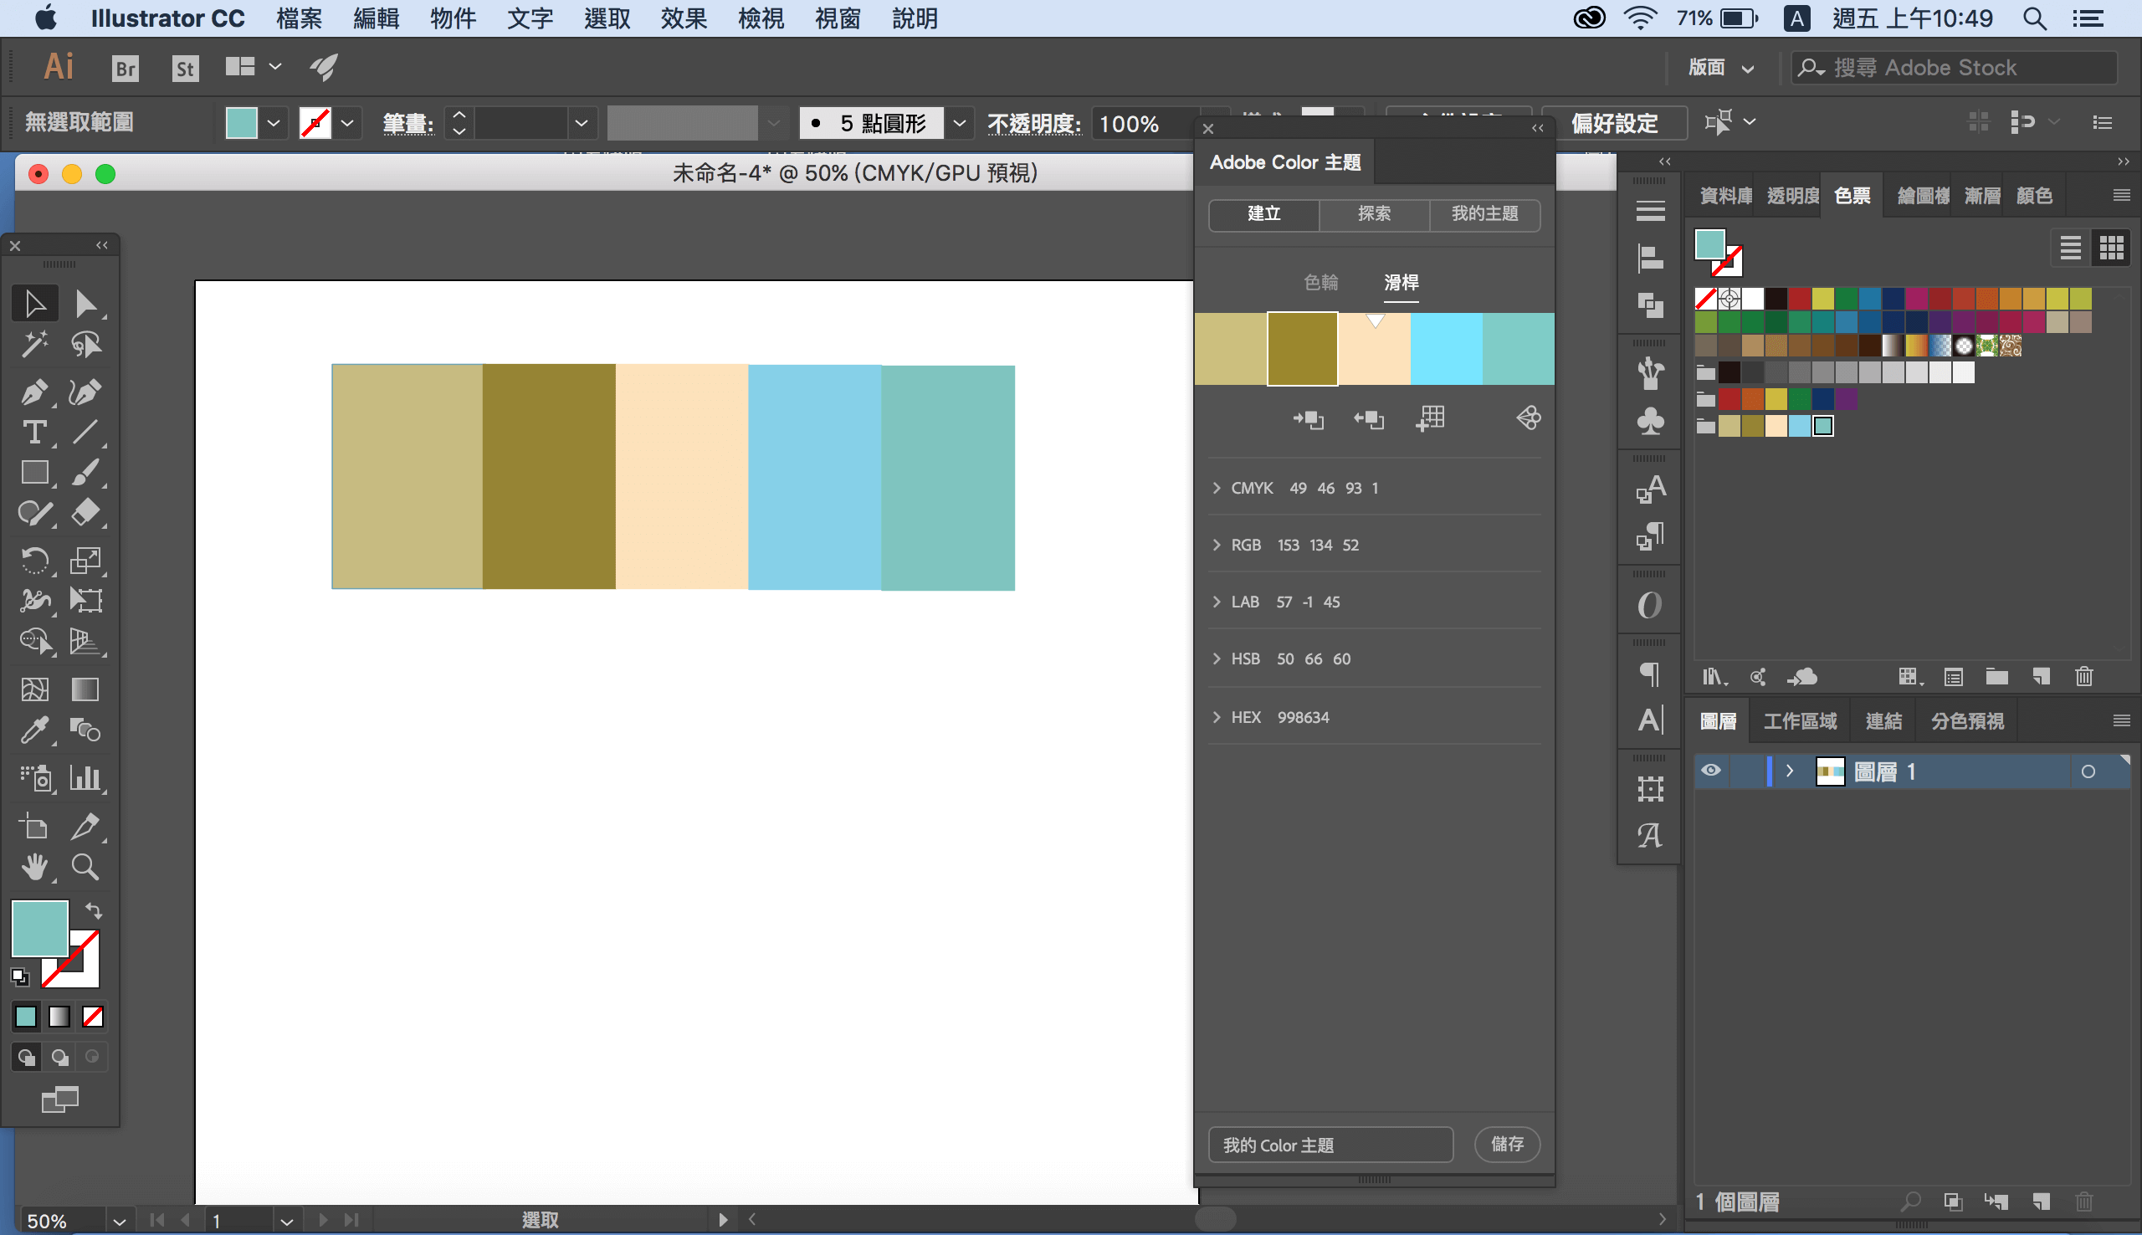Switch to the 探索 tab
2142x1235 pixels.
[x=1374, y=213]
